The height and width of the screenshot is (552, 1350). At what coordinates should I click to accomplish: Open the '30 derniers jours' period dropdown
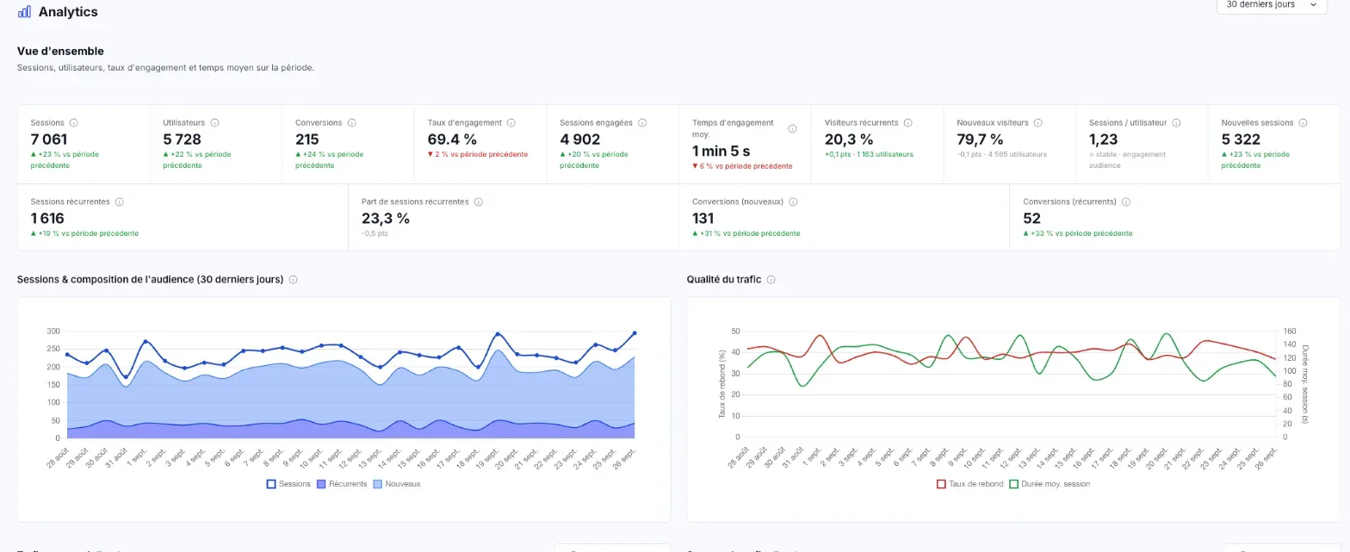click(1272, 5)
